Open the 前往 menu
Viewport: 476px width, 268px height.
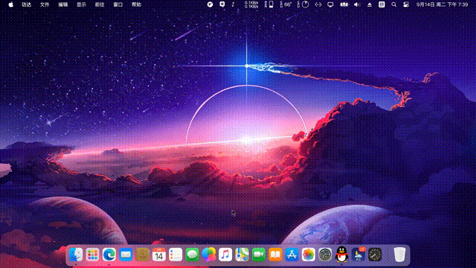100,4
